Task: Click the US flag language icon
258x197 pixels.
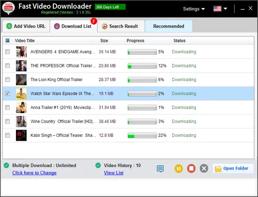Action: (217, 8)
